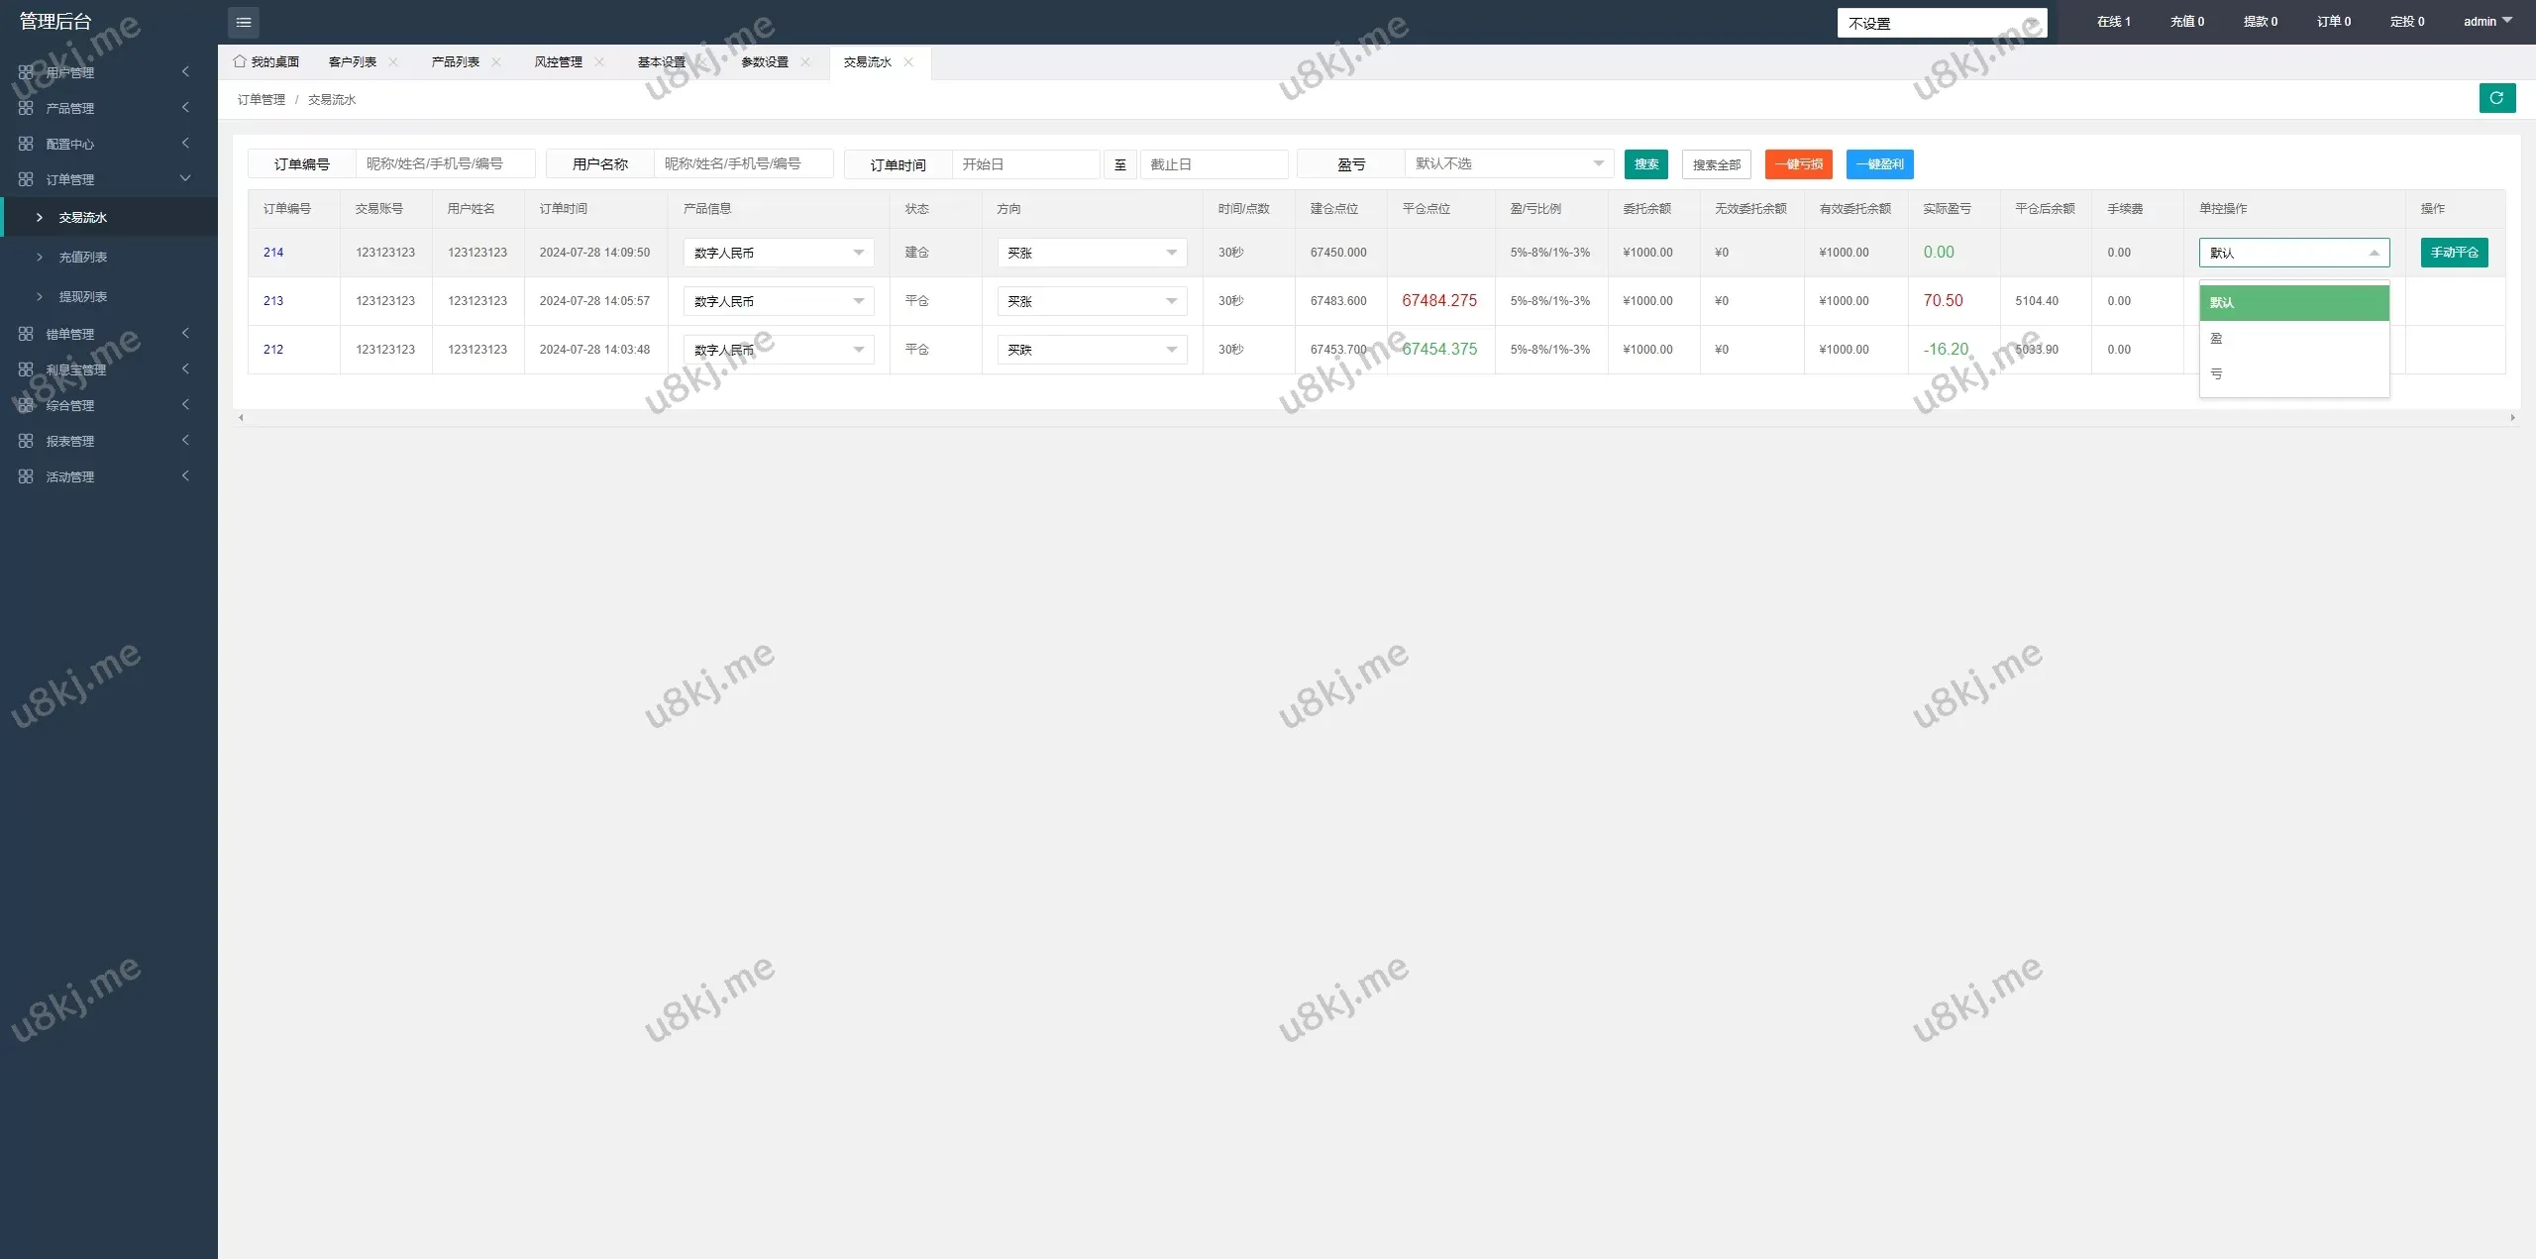This screenshot has width=2536, height=1259.
Task: Close the 交易流水 tab with X
Action: click(908, 61)
